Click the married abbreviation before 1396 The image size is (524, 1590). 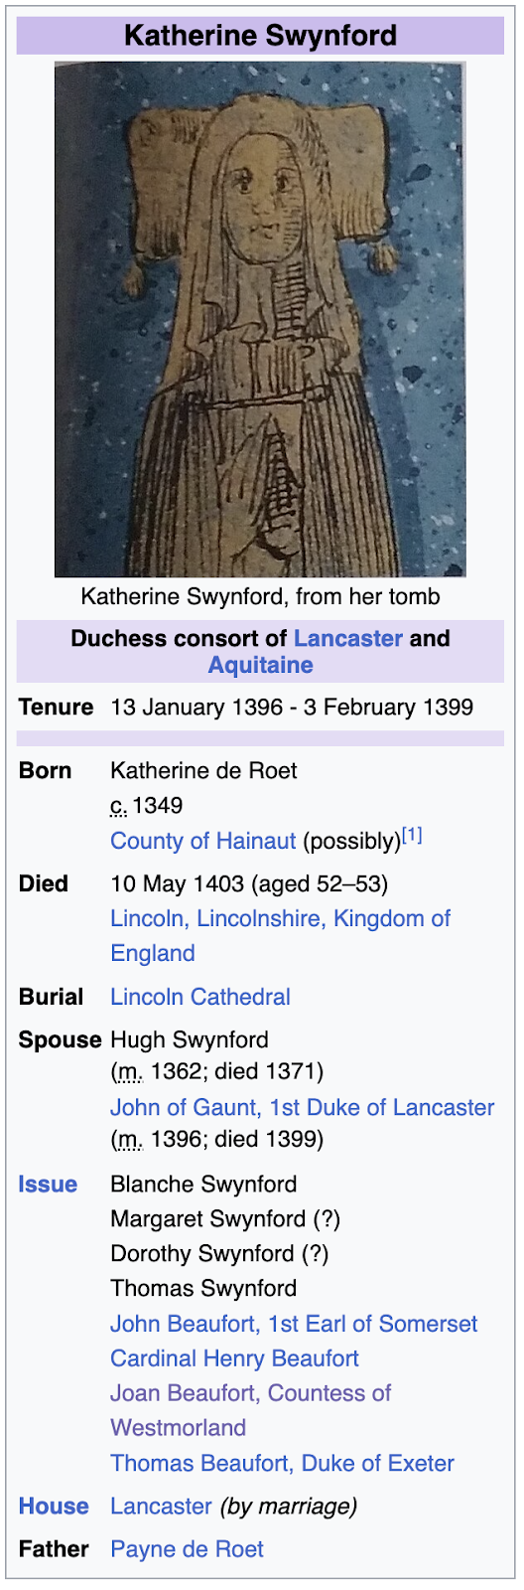pos(130,1140)
